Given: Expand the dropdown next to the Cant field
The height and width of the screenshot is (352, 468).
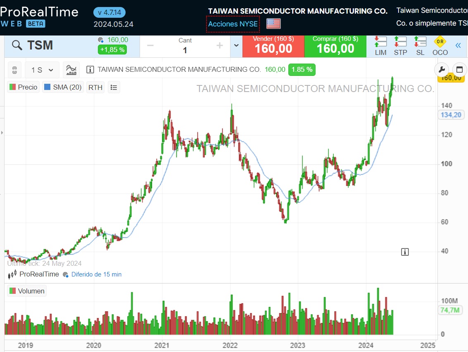Looking at the screenshot, I should (x=235, y=46).
